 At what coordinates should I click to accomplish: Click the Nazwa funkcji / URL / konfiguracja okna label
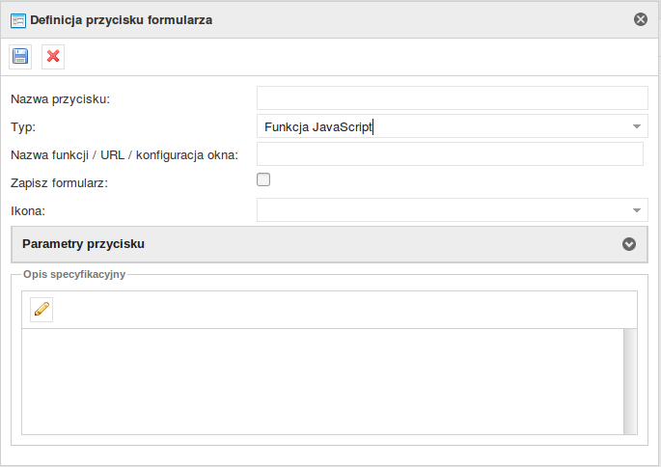(124, 155)
